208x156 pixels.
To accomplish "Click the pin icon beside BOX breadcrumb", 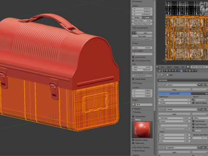I will [159, 75].
